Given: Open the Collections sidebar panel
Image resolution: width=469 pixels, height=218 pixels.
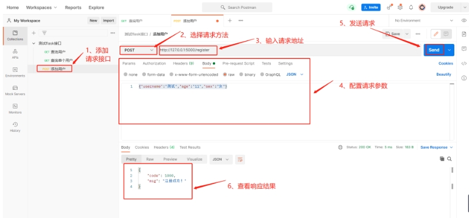Looking at the screenshot, I should pyautogui.click(x=15, y=36).
